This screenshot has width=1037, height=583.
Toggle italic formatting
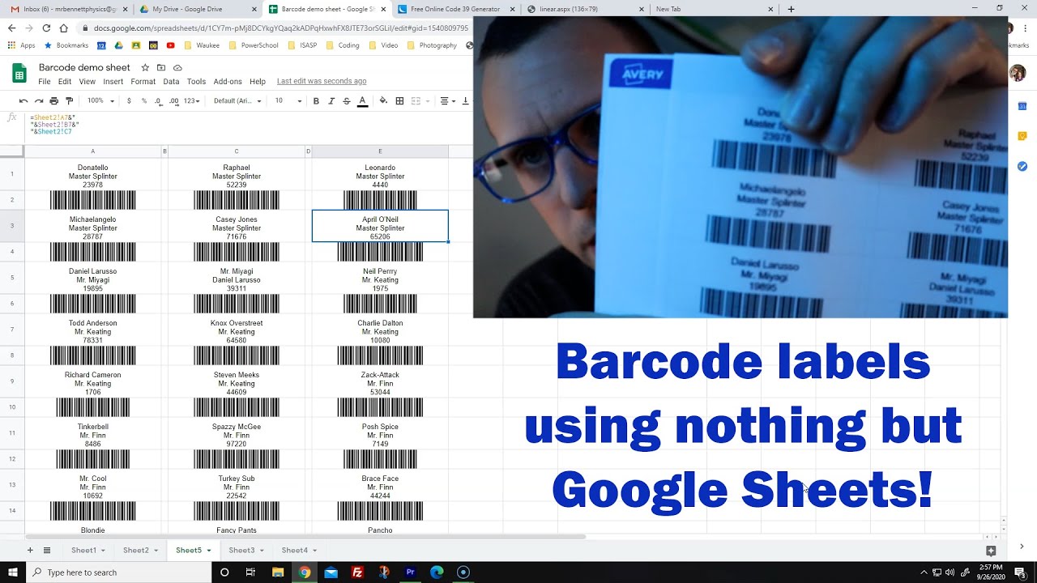click(x=331, y=101)
